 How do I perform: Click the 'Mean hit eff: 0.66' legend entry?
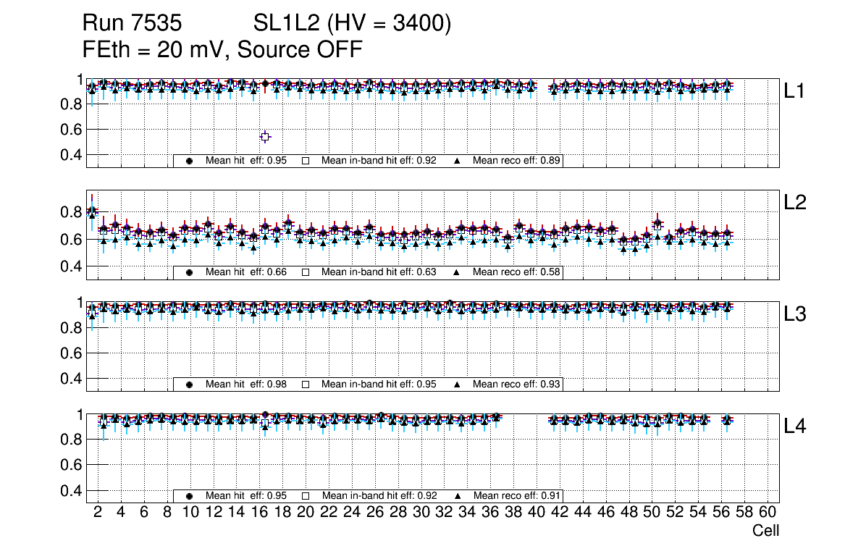[246, 272]
